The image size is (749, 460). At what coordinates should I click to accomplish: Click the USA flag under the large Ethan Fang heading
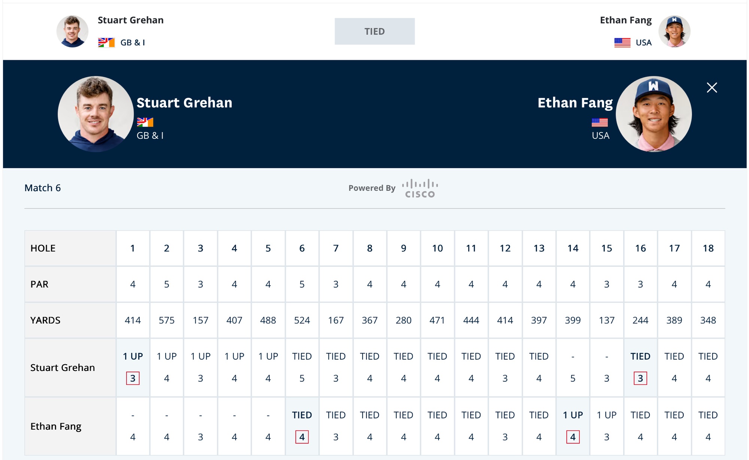click(x=600, y=122)
